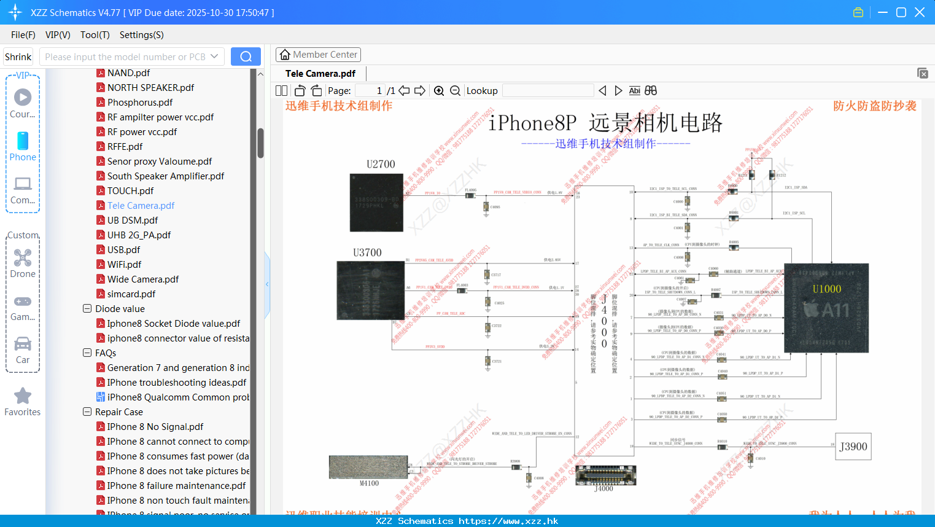Click the Shrink button
935x527 pixels.
click(18, 57)
